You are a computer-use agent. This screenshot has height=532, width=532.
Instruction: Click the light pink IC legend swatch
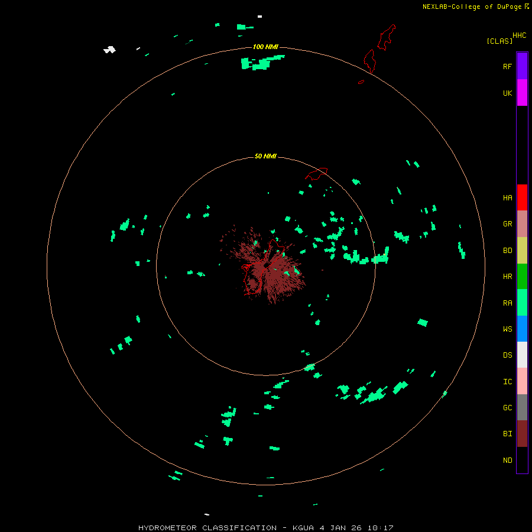(522, 381)
